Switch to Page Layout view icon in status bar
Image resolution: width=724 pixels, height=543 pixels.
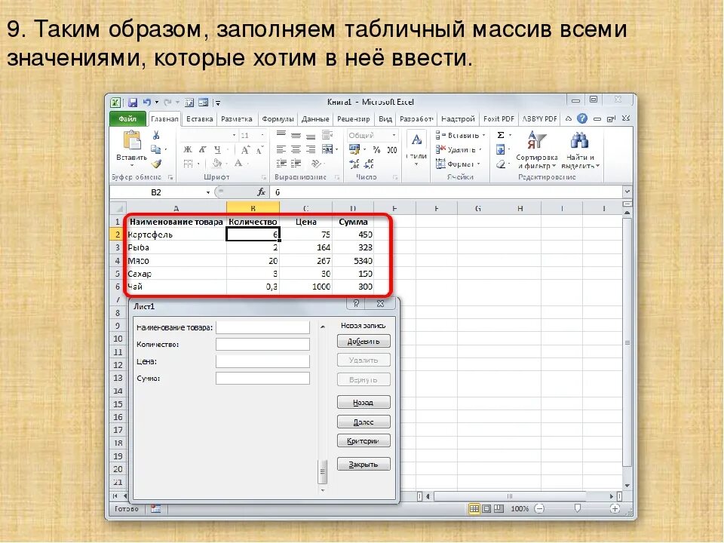(x=486, y=508)
